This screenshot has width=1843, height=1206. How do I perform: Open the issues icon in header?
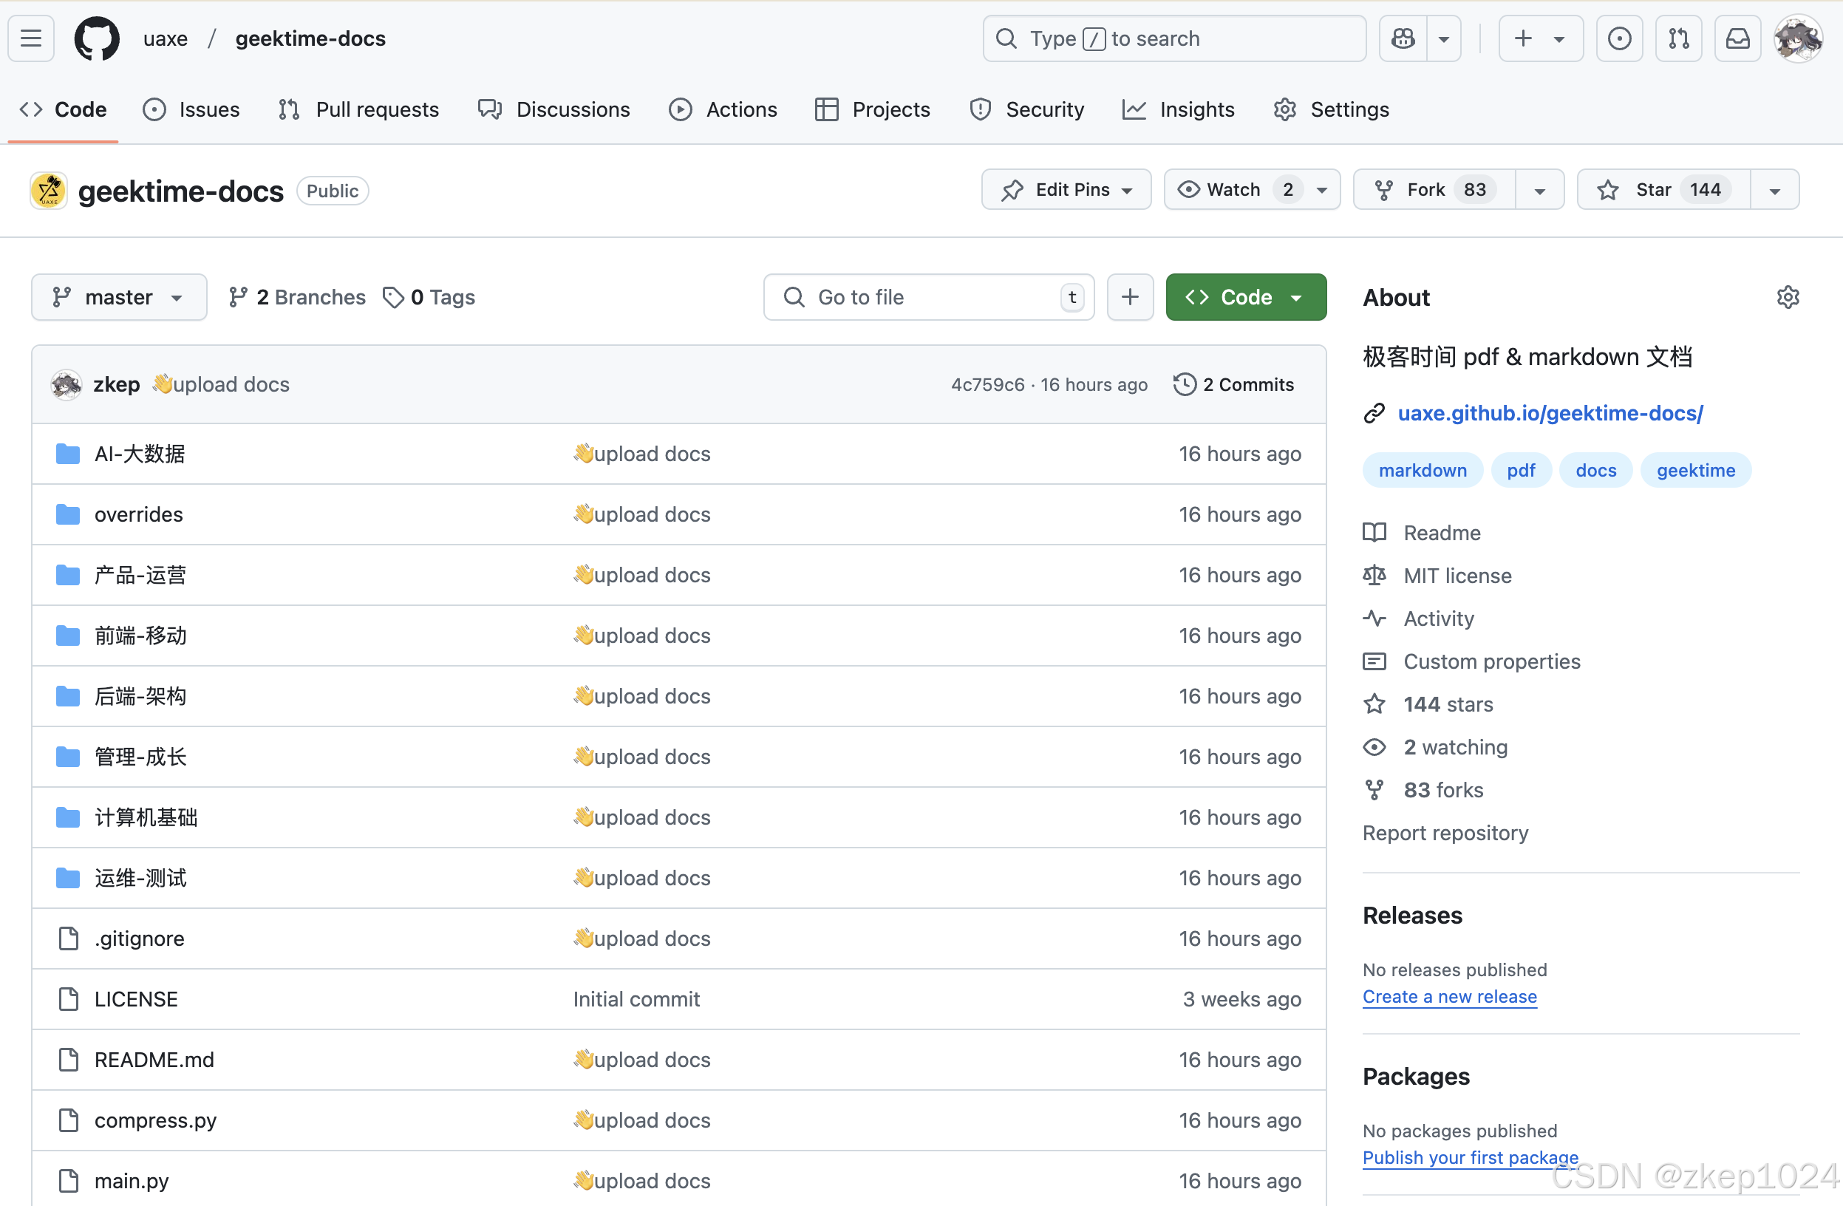pyautogui.click(x=1618, y=38)
